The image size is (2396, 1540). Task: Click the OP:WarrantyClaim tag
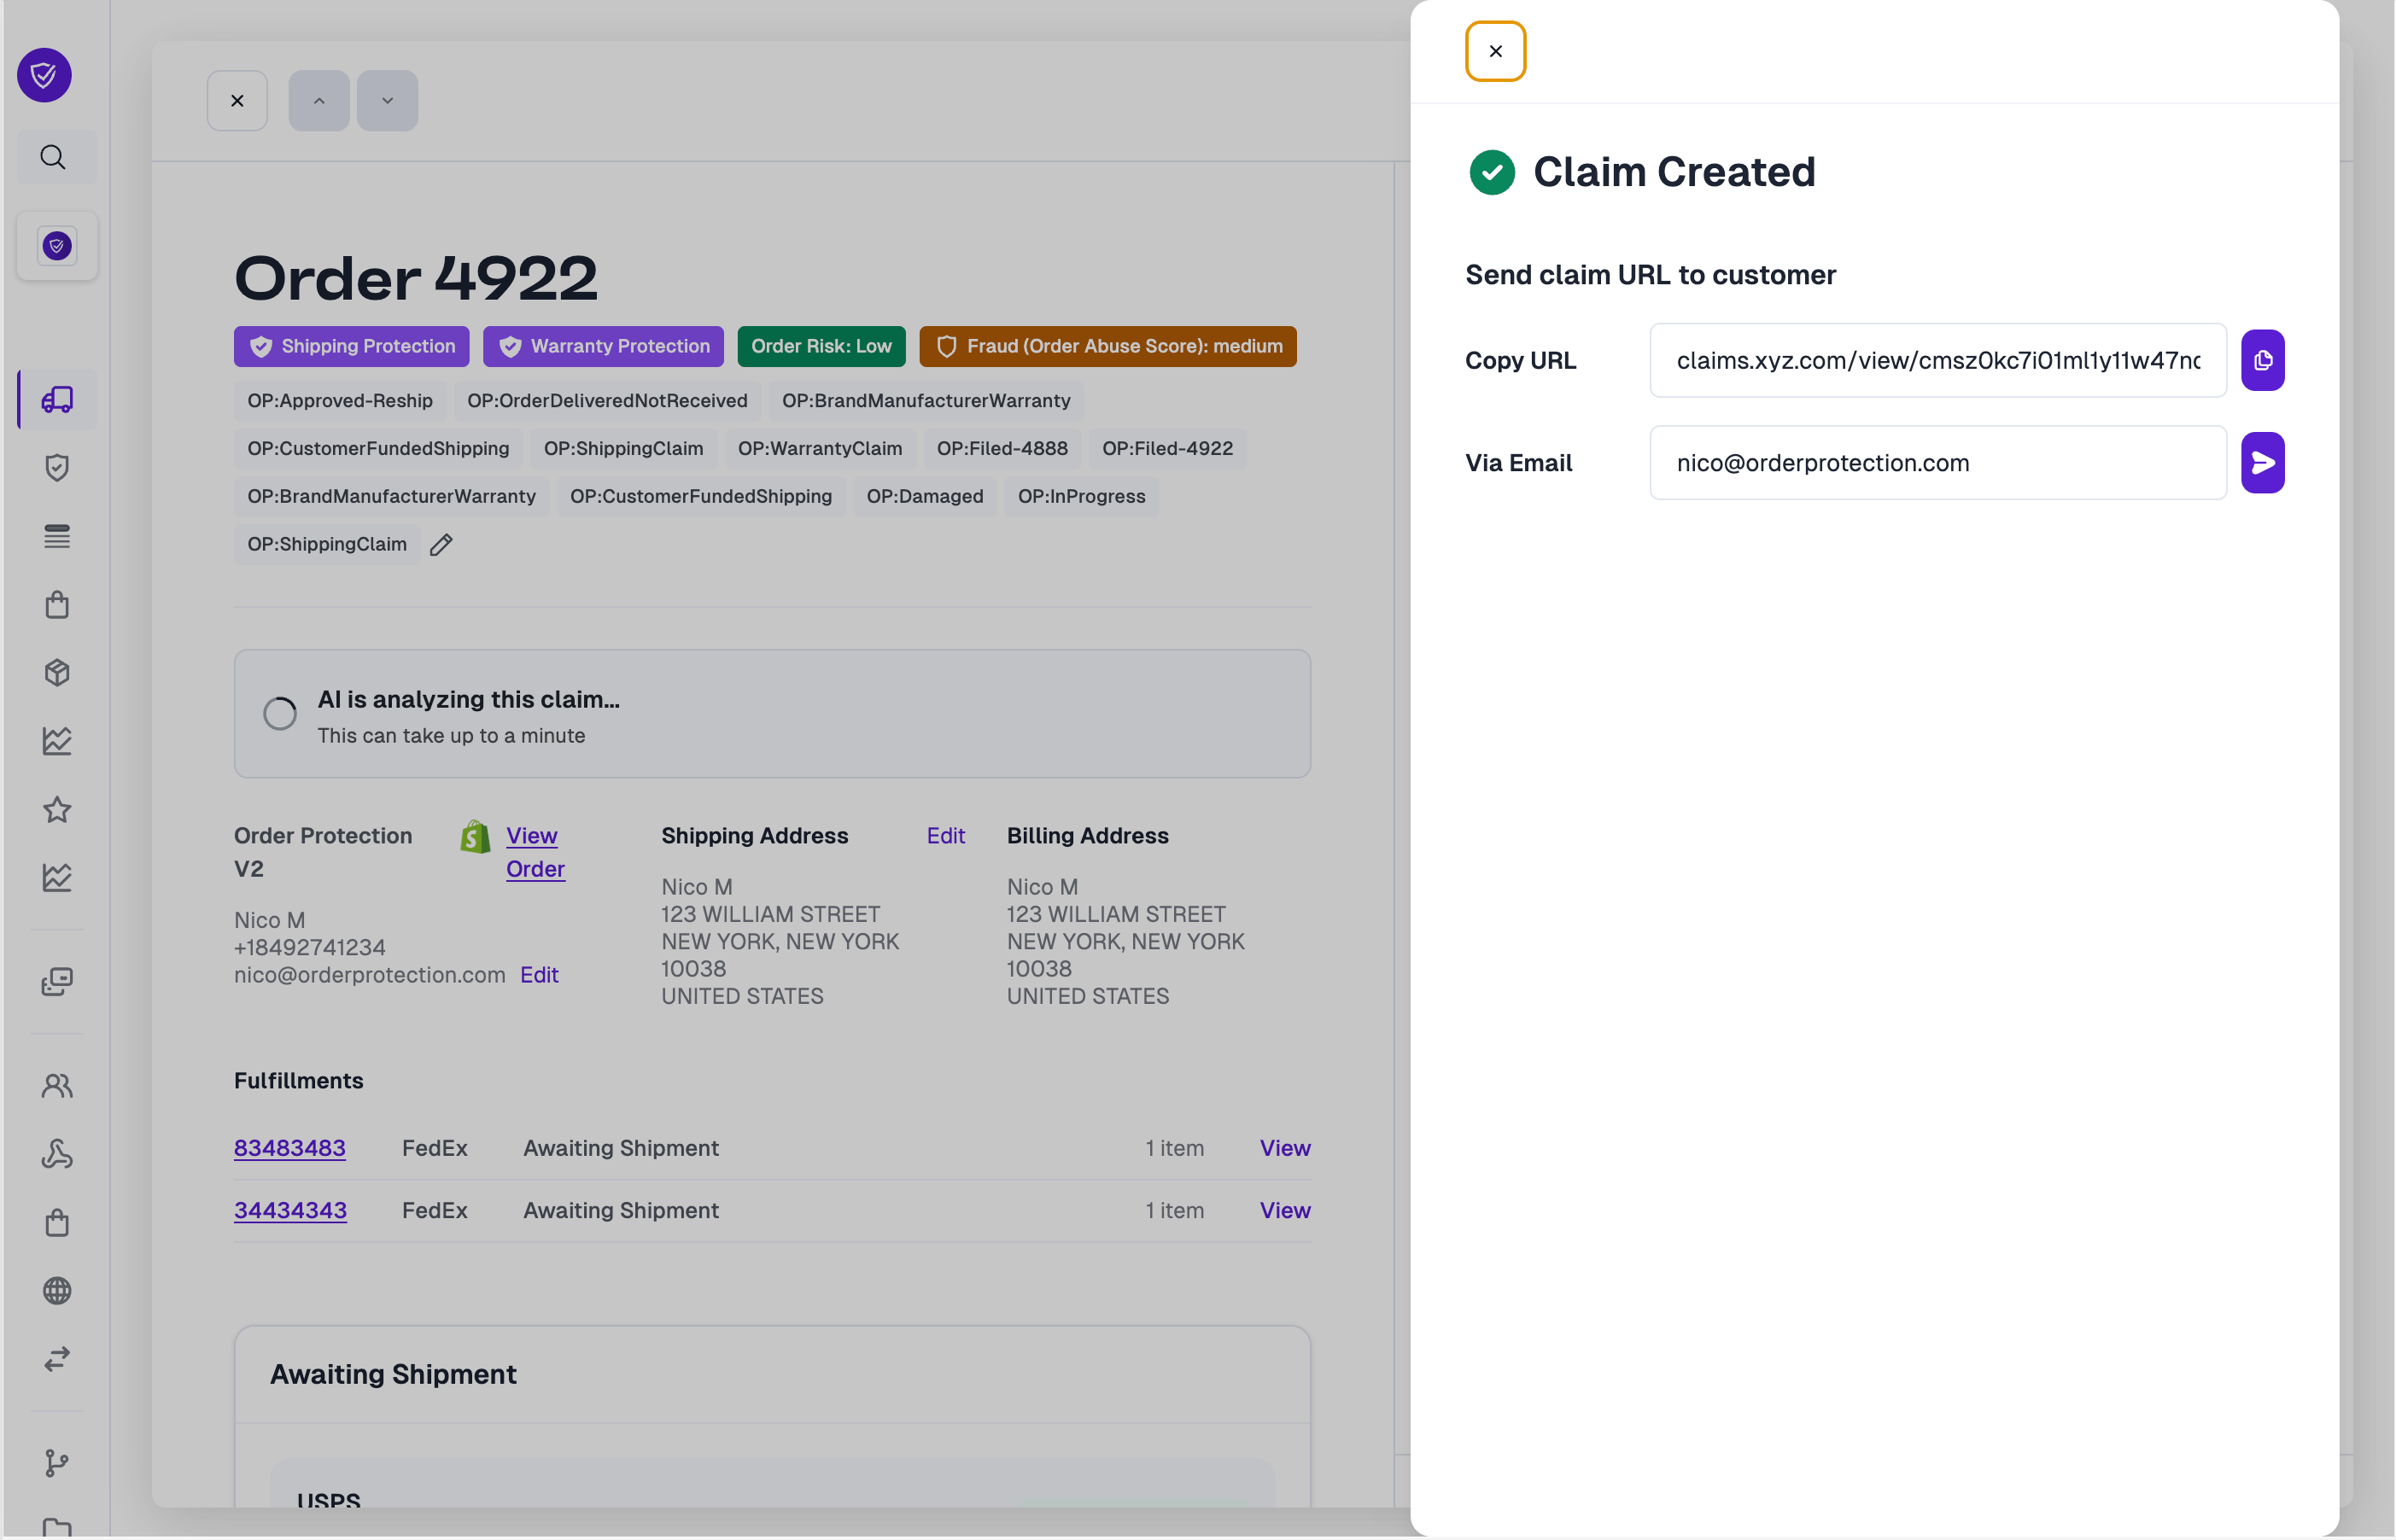[820, 449]
